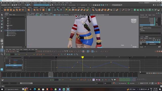Toggle the Rotate Z curve pin

tap(10, 65)
